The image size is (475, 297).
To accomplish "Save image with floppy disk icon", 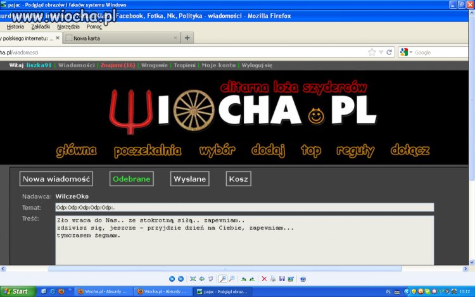I will (282, 279).
